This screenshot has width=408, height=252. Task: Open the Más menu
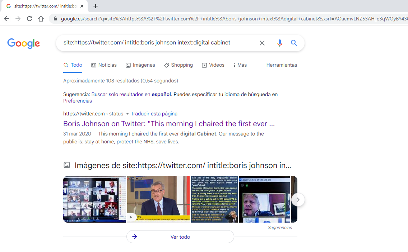(x=240, y=65)
